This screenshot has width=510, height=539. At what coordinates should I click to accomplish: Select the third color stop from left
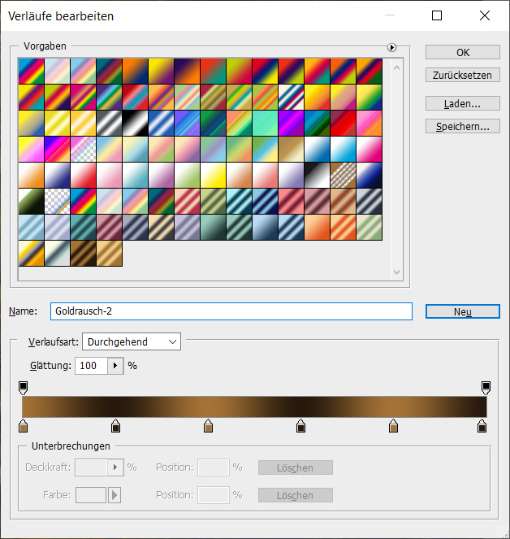209,426
